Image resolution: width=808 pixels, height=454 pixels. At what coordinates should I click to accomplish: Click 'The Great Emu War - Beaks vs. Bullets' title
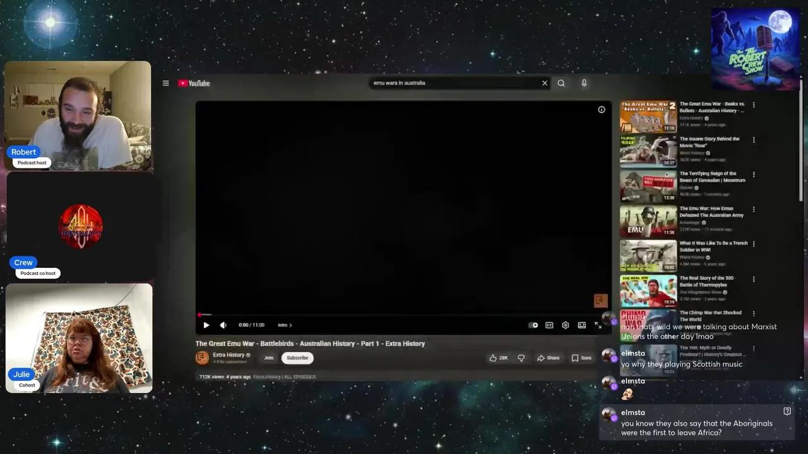pos(712,107)
